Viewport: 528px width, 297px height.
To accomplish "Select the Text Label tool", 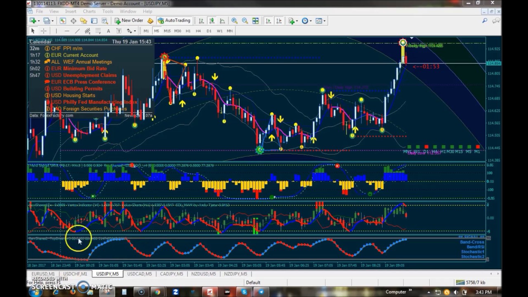I will 119,31.
